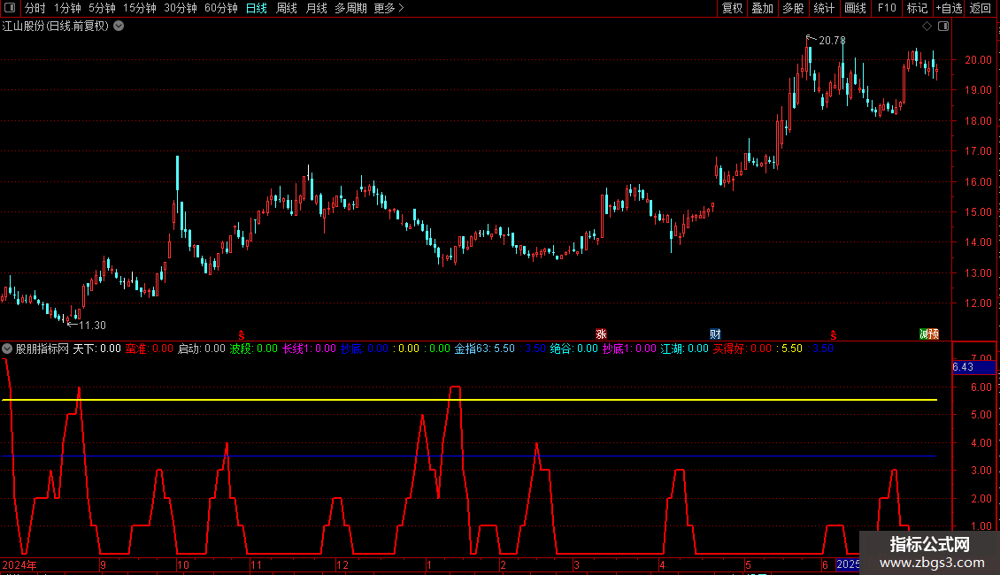This screenshot has height=575, width=1000.
Task: Click the 启动: 0.00 indicator label
Action: pos(202,349)
